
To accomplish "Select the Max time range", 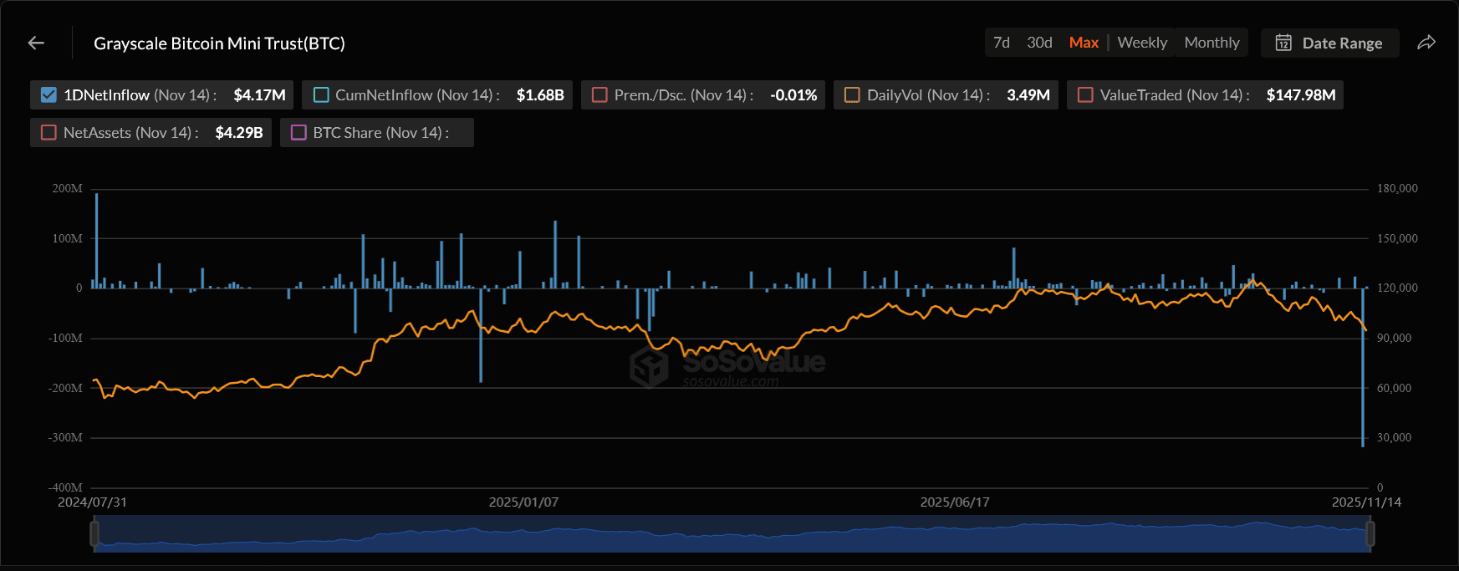I will click(1084, 43).
